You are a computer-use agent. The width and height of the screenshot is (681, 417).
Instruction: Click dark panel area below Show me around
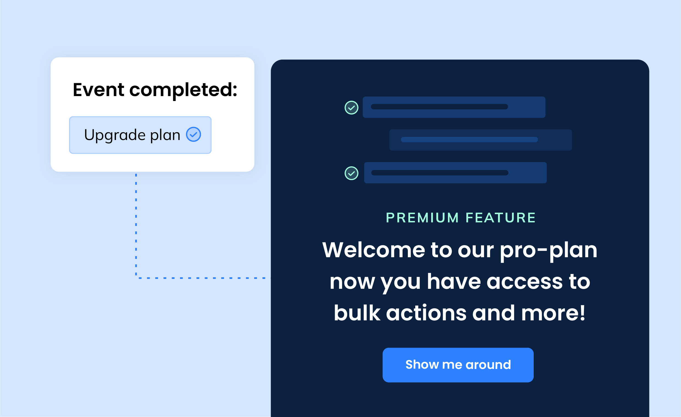[459, 400]
